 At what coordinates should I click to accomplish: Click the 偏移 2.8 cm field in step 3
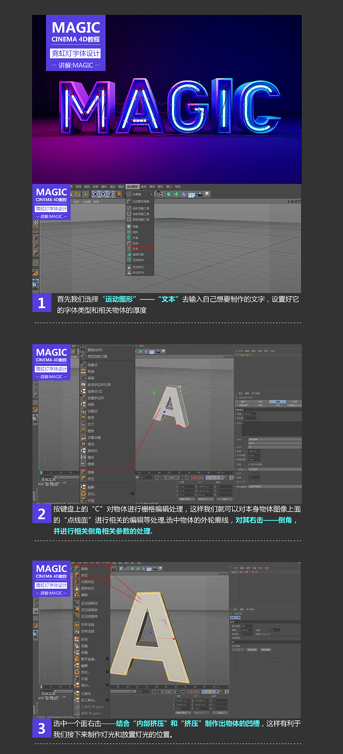click(247, 630)
